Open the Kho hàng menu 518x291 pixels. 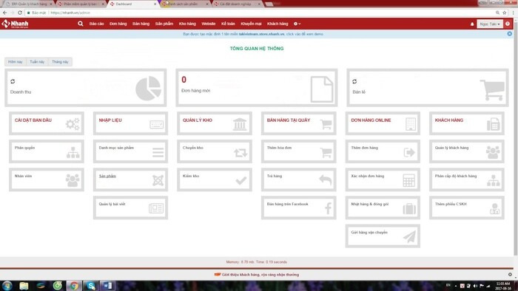187,24
